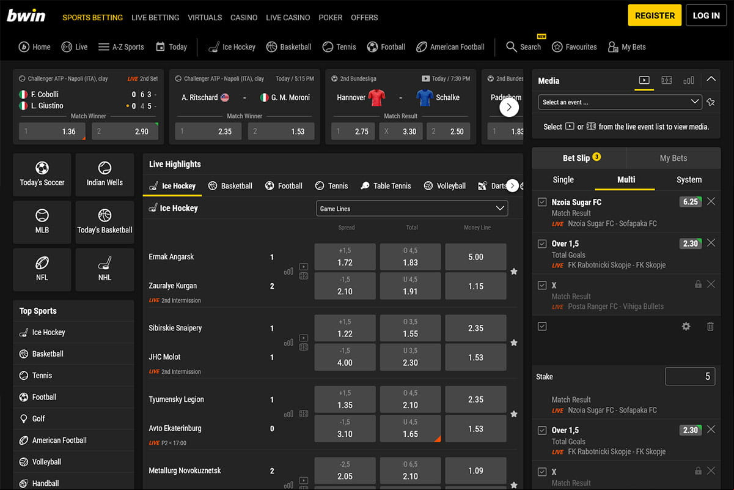Switch to the Basketball tab in Live Highlights
Viewport: 734px width, 490px height.
(230, 186)
